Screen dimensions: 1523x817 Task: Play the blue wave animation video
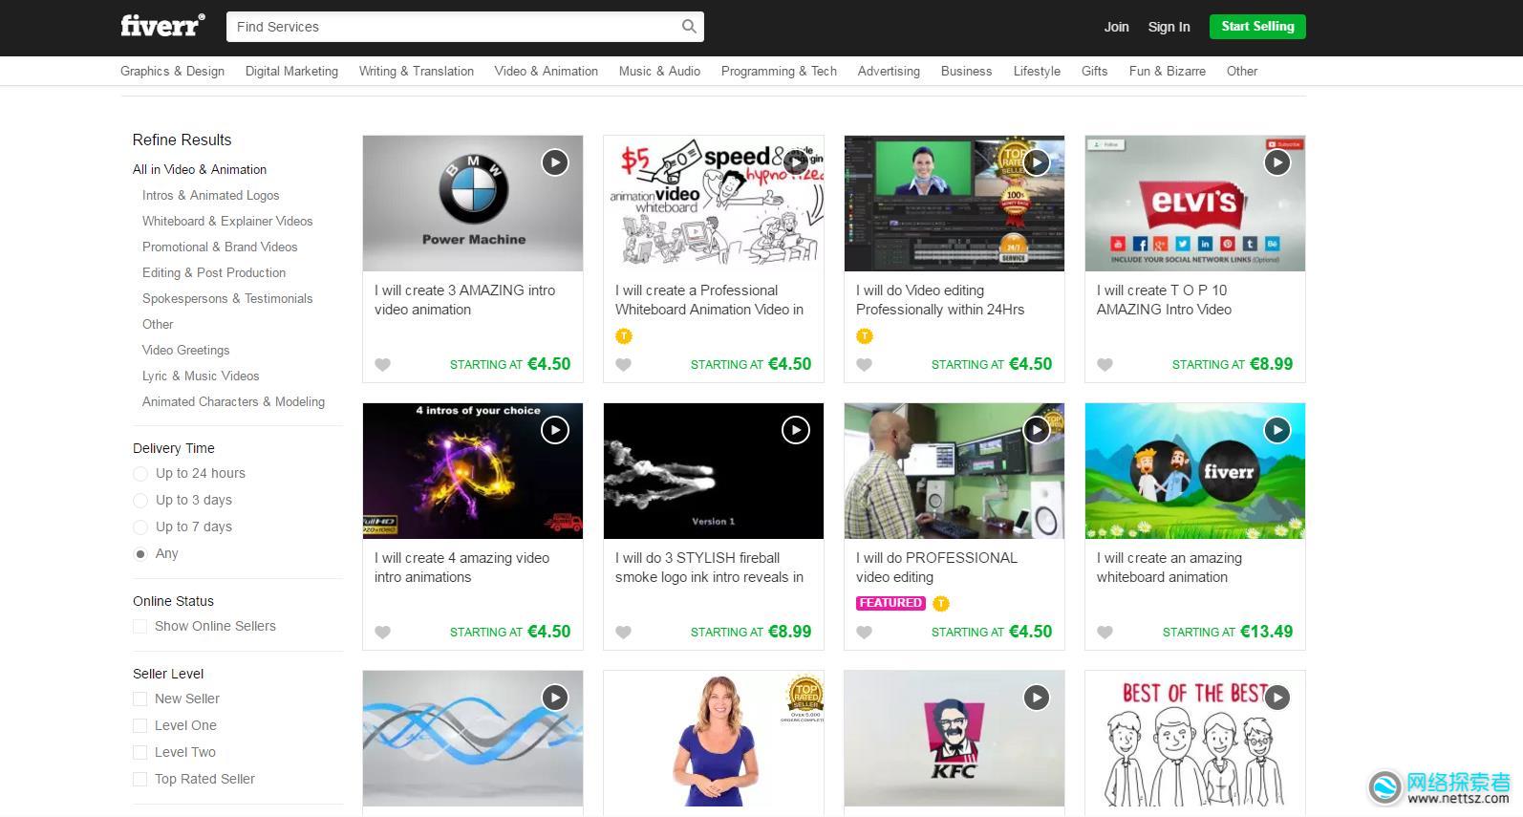[x=555, y=698]
